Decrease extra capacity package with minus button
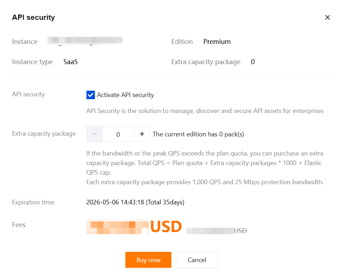341x277 pixels. tap(95, 134)
